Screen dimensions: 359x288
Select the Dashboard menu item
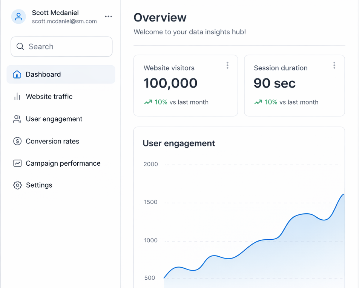click(61, 74)
